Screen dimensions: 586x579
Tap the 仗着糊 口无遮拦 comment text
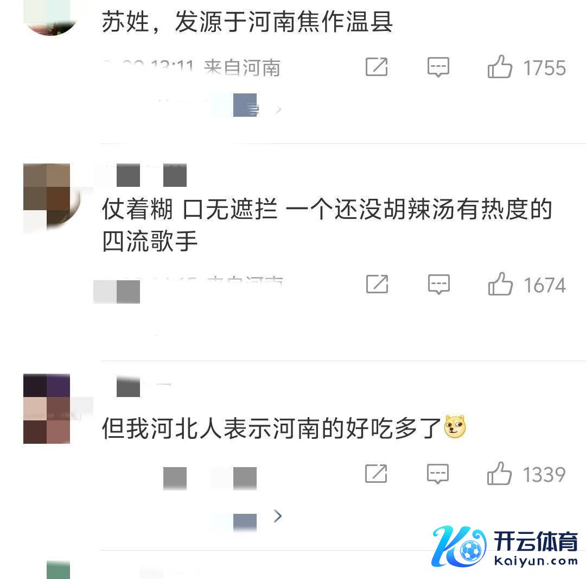click(x=327, y=225)
